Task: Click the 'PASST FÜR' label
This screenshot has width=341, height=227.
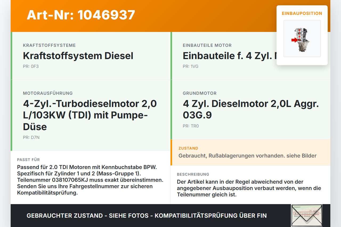Action: pyautogui.click(x=28, y=160)
